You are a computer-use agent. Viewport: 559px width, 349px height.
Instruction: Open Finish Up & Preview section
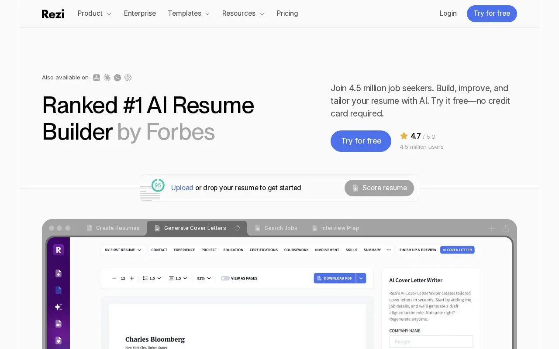point(418,250)
